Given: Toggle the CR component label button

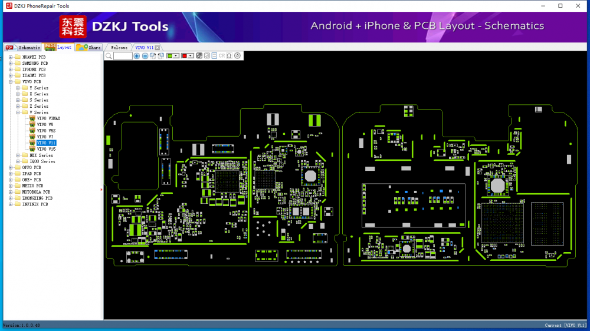Looking at the screenshot, I should [222, 55].
